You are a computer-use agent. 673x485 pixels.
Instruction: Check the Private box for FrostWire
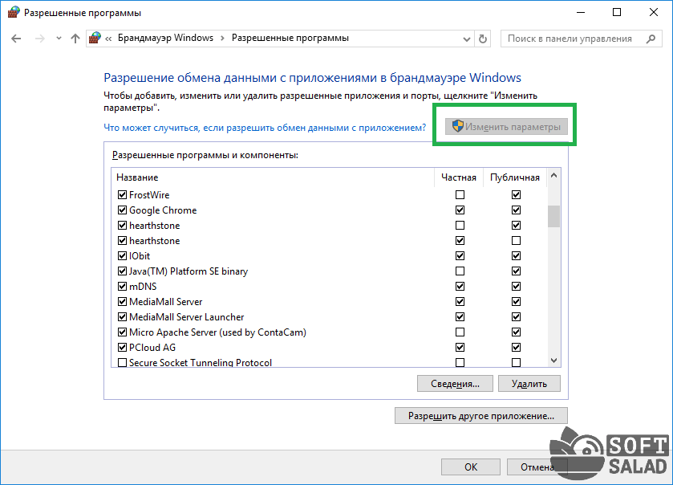click(x=460, y=195)
